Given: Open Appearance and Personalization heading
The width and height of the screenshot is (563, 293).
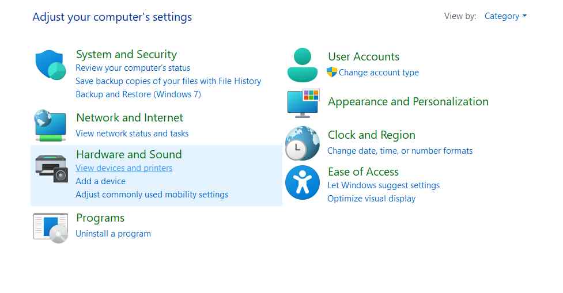Looking at the screenshot, I should pyautogui.click(x=408, y=102).
